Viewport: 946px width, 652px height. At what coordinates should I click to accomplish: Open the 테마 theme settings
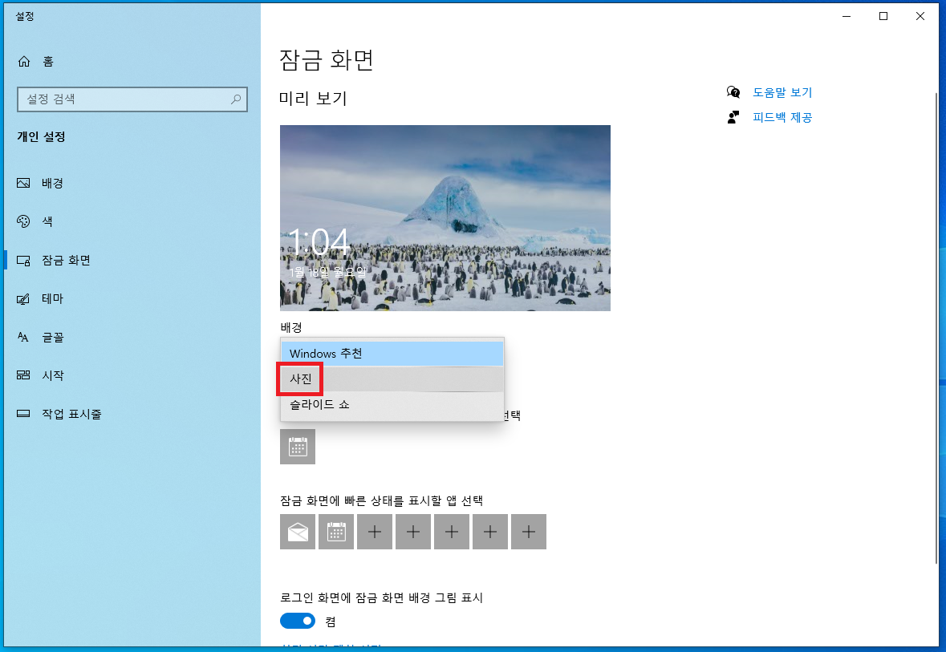[40, 298]
